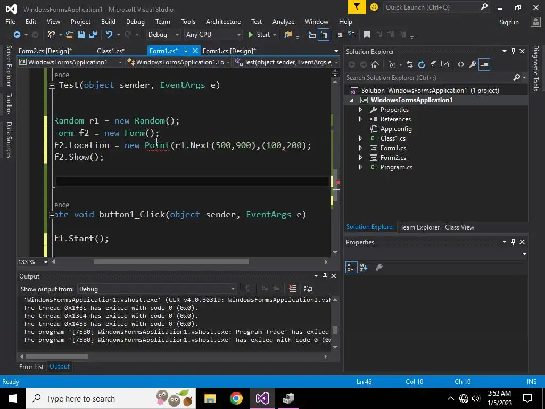Click the Open File folder icon

[70, 35]
